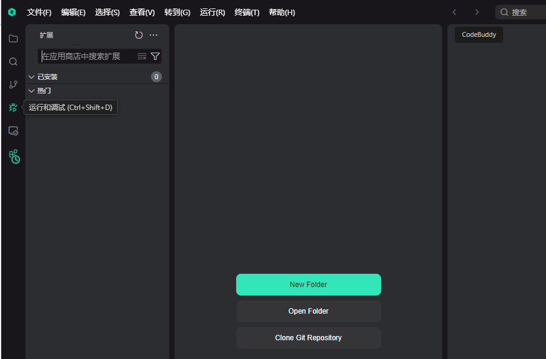Open the Explorer folder icon in sidebar
546x359 pixels.
click(x=13, y=38)
